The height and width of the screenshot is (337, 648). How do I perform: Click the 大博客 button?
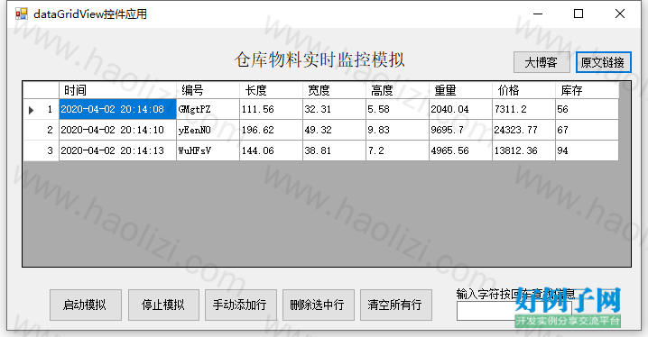click(x=542, y=62)
